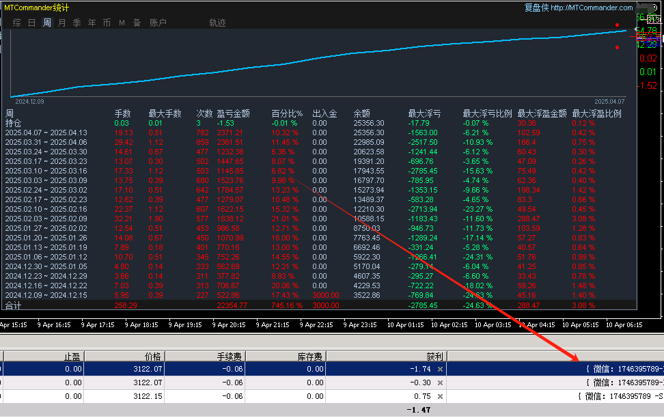
Task: Select the week row 2025.02.03 ~ 2025.02.09
Action: click(319, 219)
